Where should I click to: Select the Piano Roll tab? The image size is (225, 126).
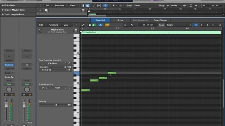click(x=100, y=20)
